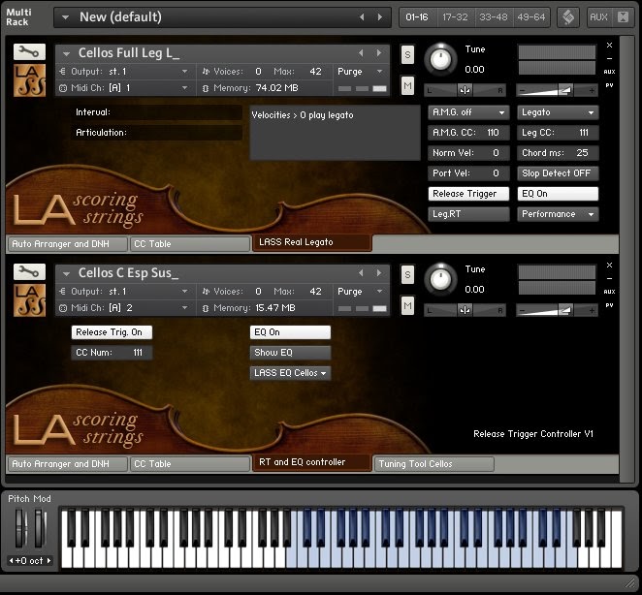Open the Legato mode dropdown

(x=558, y=112)
